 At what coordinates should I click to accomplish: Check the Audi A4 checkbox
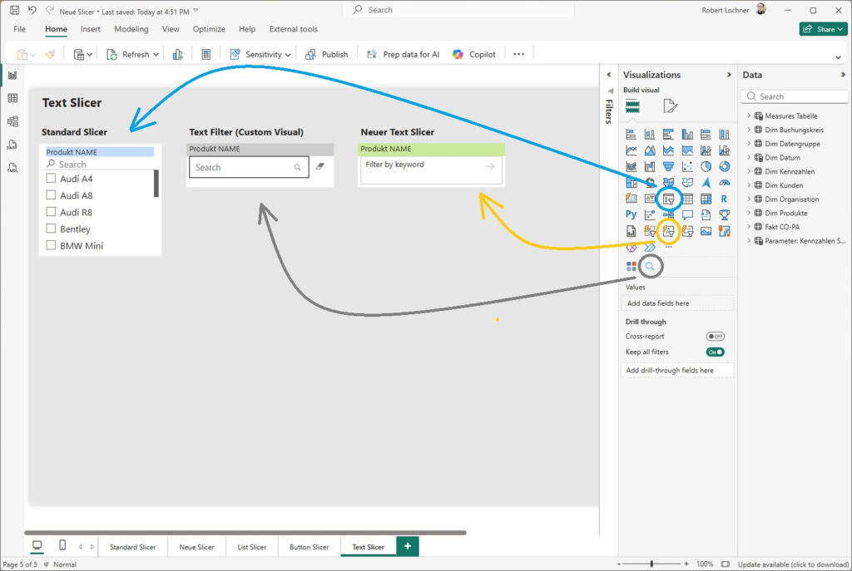[51, 179]
